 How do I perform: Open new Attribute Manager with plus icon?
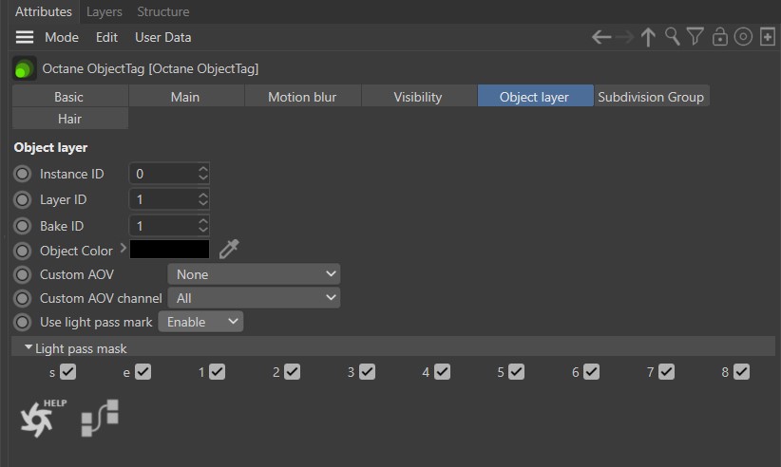click(x=768, y=37)
